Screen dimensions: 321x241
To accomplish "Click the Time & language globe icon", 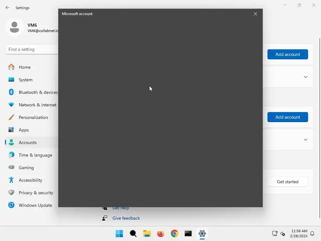I will (x=11, y=155).
